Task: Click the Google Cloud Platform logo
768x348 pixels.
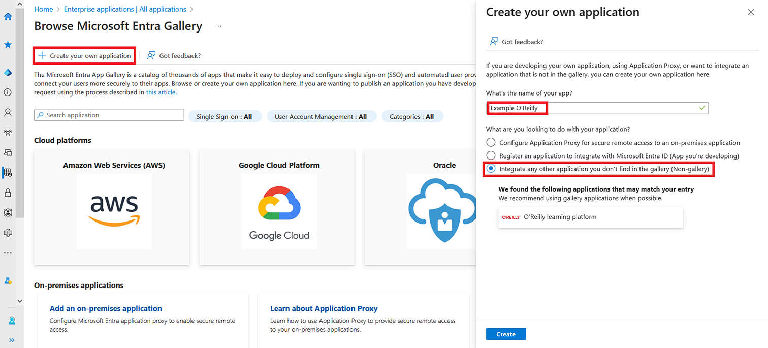Action: tap(279, 212)
